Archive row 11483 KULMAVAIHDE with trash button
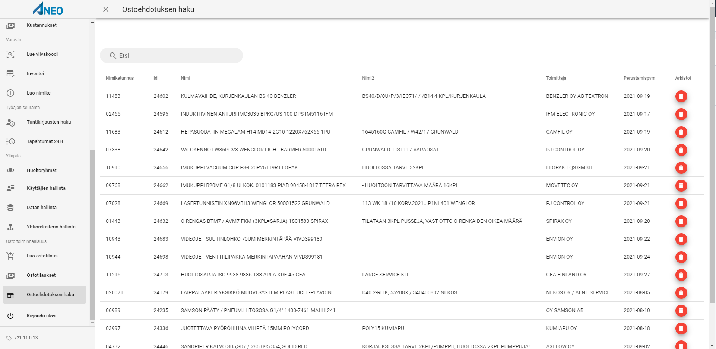716x349 pixels. point(681,96)
